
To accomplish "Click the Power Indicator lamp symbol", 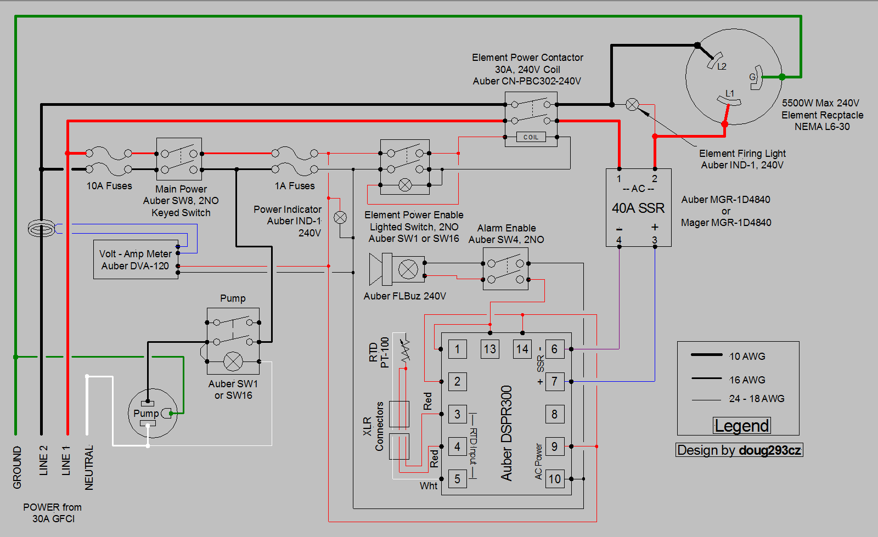I will coord(340,217).
